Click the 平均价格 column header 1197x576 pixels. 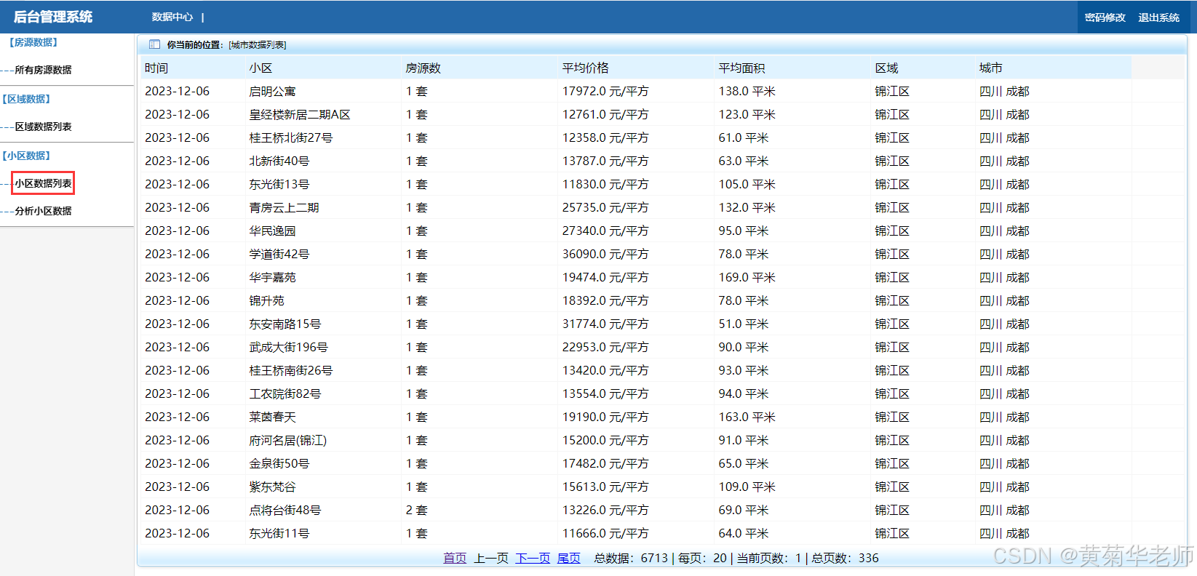click(x=585, y=68)
